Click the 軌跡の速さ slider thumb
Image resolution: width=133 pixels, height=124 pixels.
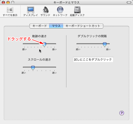44,44
